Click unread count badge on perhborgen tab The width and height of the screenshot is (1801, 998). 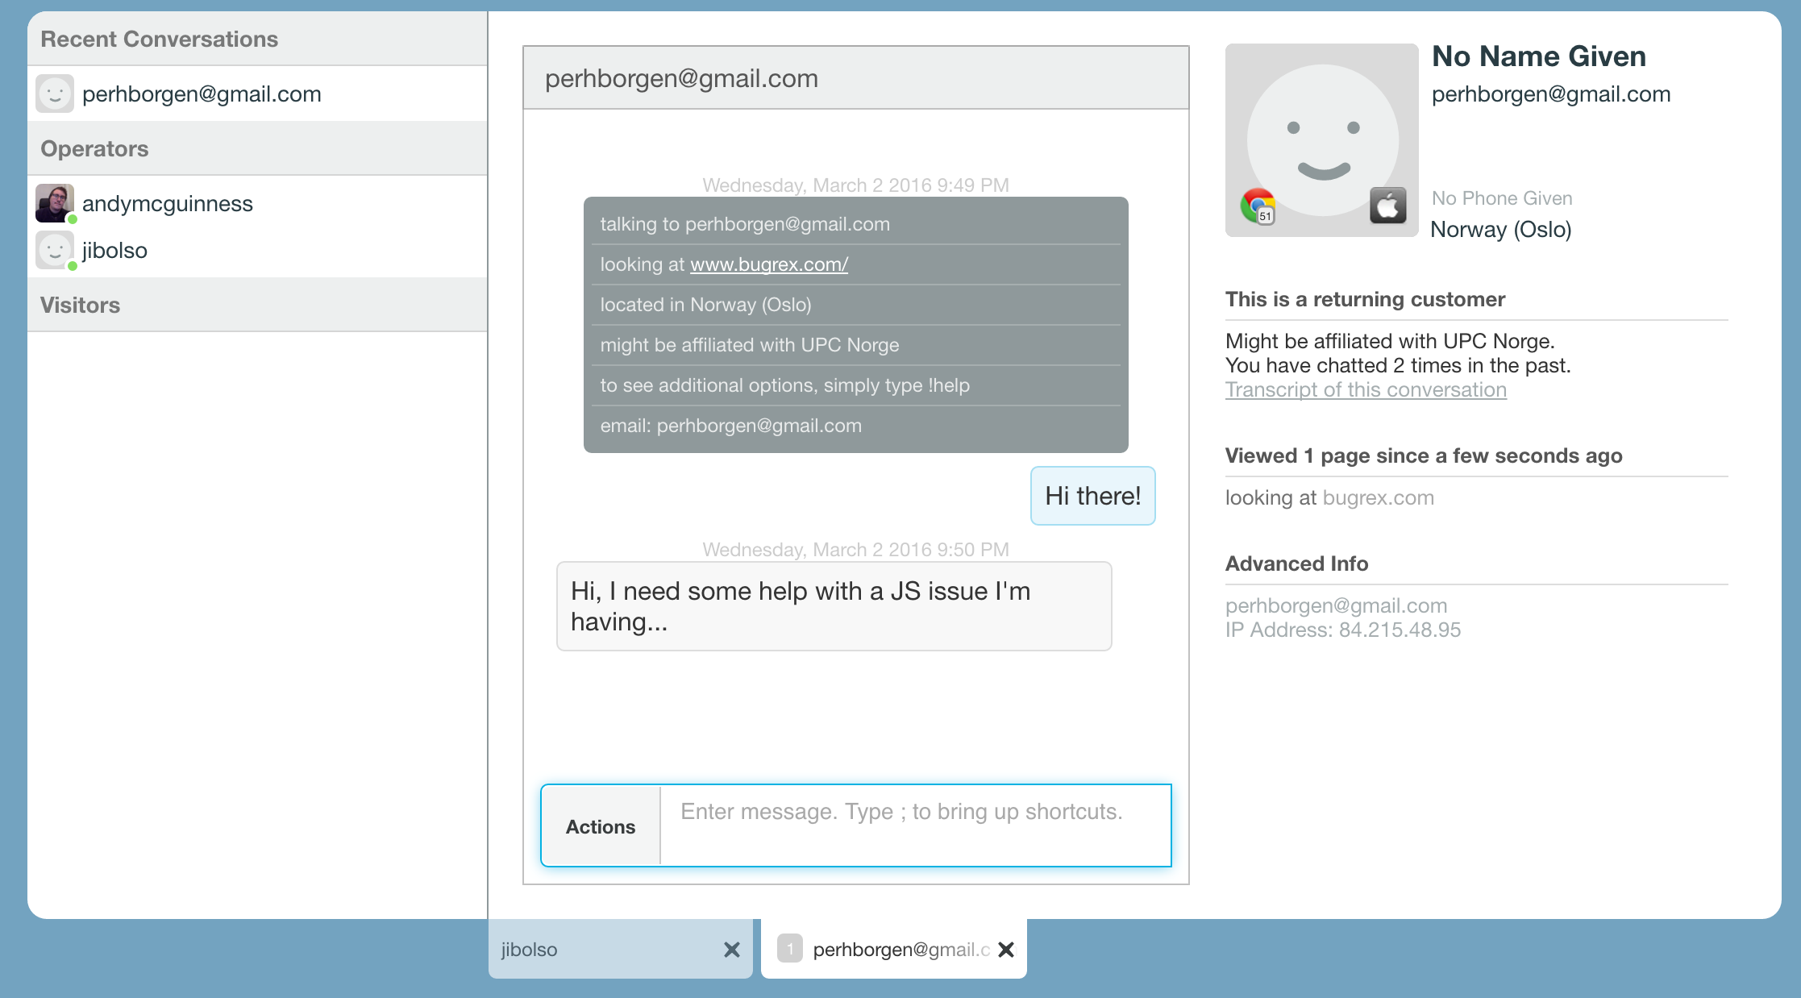click(x=790, y=949)
